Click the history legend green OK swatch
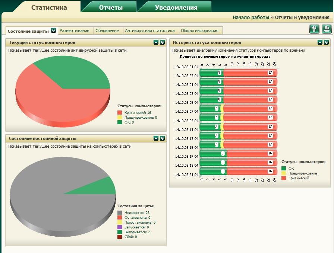The height and width of the screenshot is (253, 334). click(x=284, y=169)
